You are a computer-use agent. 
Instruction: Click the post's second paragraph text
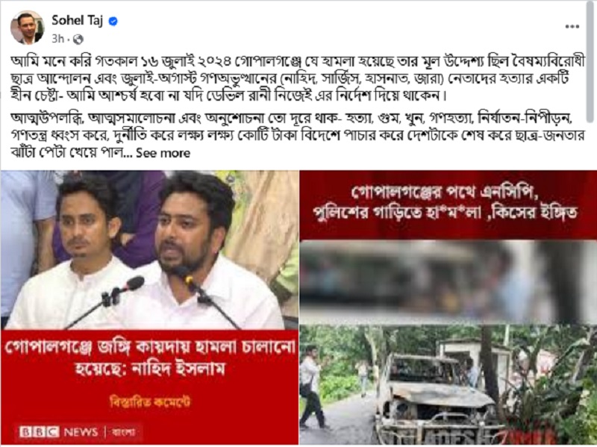(297, 136)
